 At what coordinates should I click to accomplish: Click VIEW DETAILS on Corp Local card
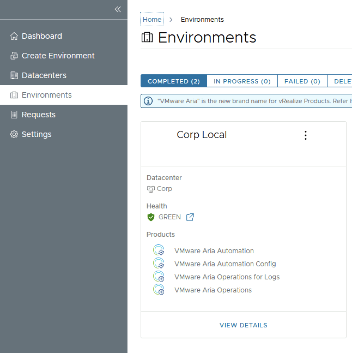tap(244, 325)
